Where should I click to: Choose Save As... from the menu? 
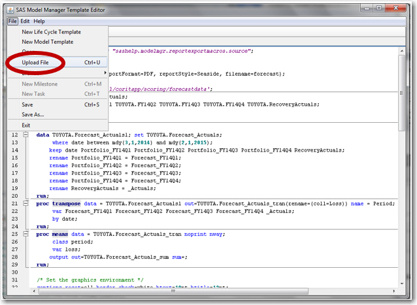[32, 114]
